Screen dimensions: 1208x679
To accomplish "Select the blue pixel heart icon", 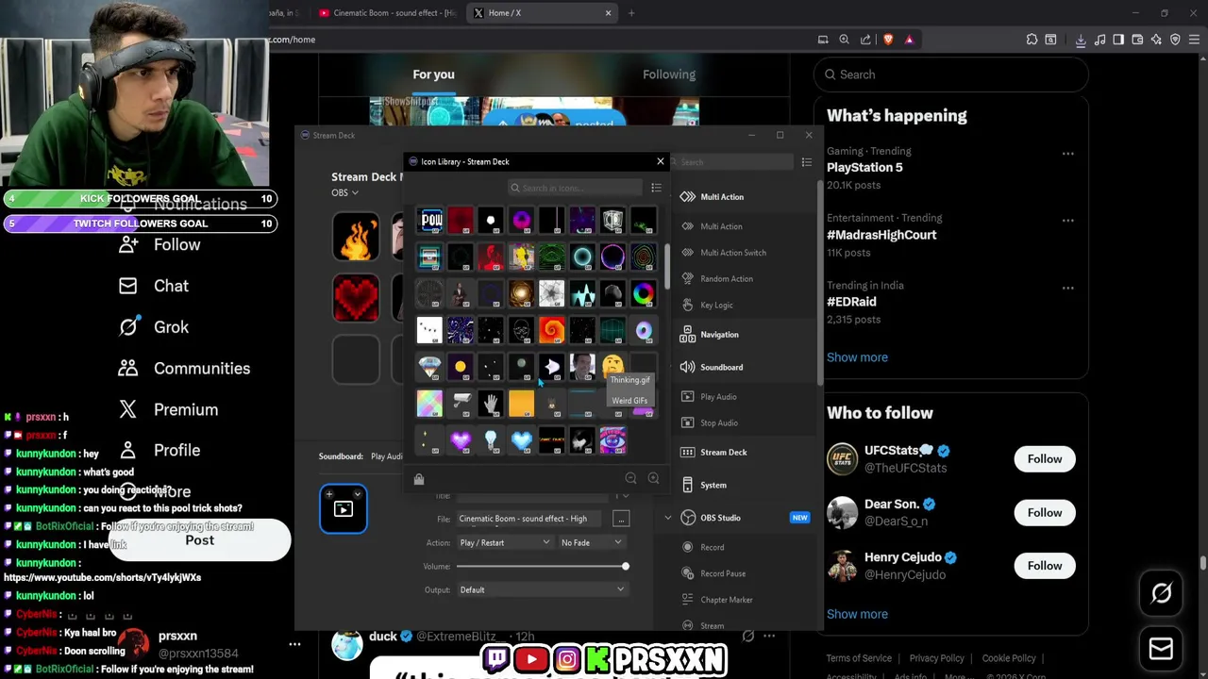I will pos(522,440).
